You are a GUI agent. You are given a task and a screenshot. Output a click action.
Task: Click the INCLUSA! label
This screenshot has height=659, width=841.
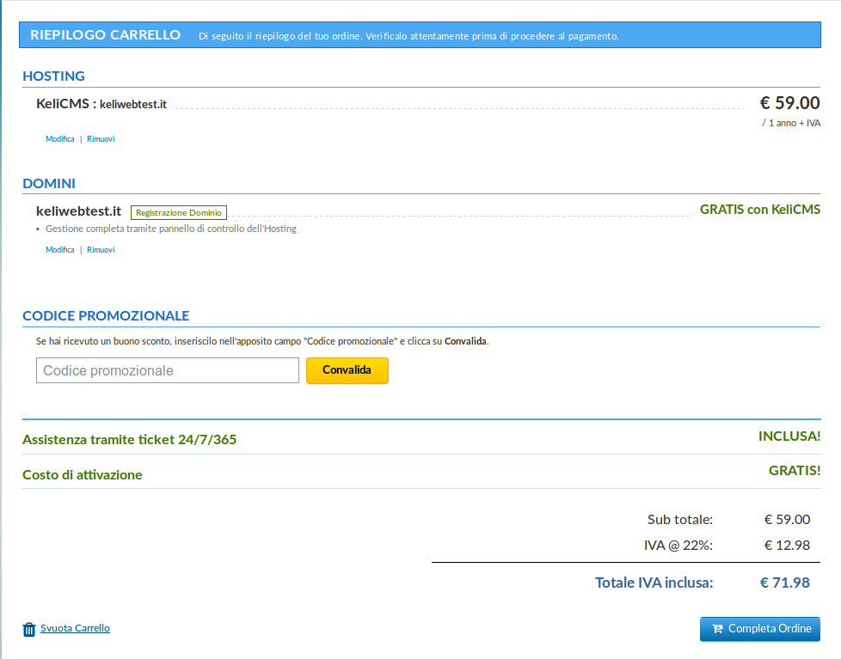(789, 436)
